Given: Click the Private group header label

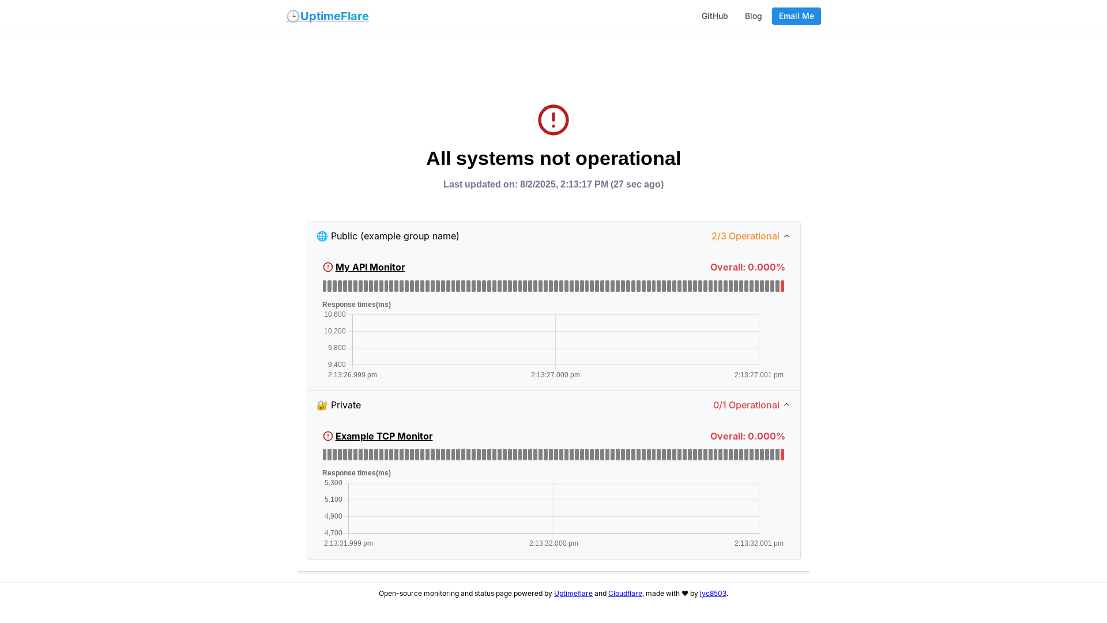Looking at the screenshot, I should [346, 405].
